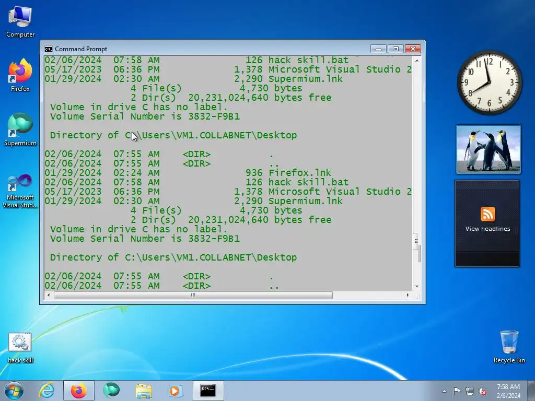Screen dimensions: 535x401
Task: Click the text '936 Firefox.lnk'
Action: point(288,172)
